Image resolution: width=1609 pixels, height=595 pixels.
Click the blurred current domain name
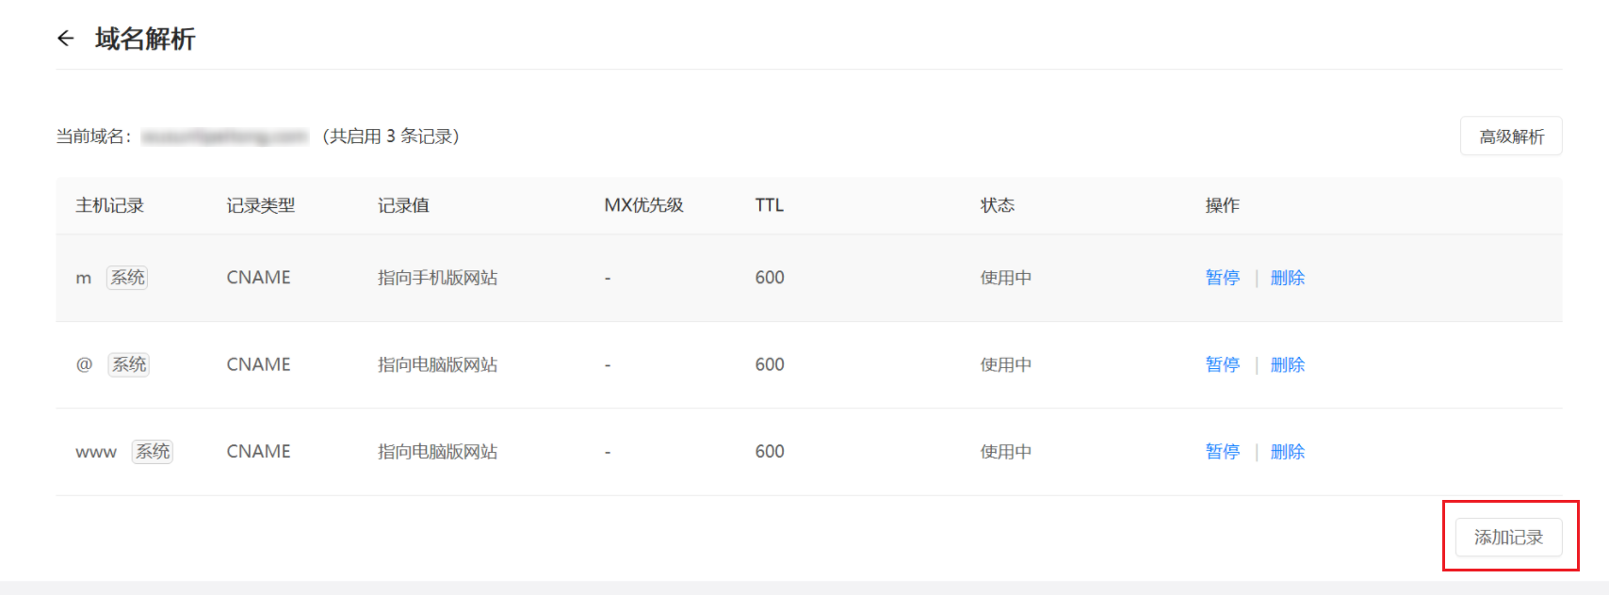tap(225, 137)
